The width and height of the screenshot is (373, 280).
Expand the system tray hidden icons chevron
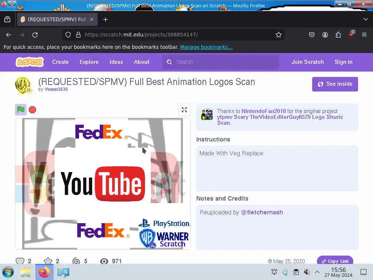[317, 272]
